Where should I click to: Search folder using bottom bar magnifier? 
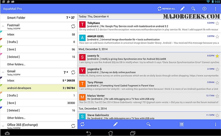point(148,124)
